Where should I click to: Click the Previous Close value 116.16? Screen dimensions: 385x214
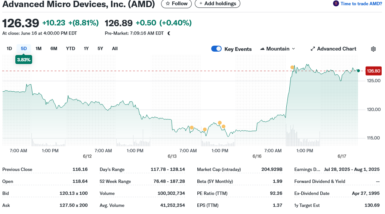point(80,169)
